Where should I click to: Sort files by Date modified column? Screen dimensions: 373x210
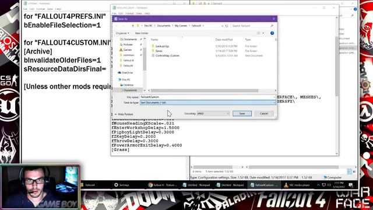click(224, 40)
